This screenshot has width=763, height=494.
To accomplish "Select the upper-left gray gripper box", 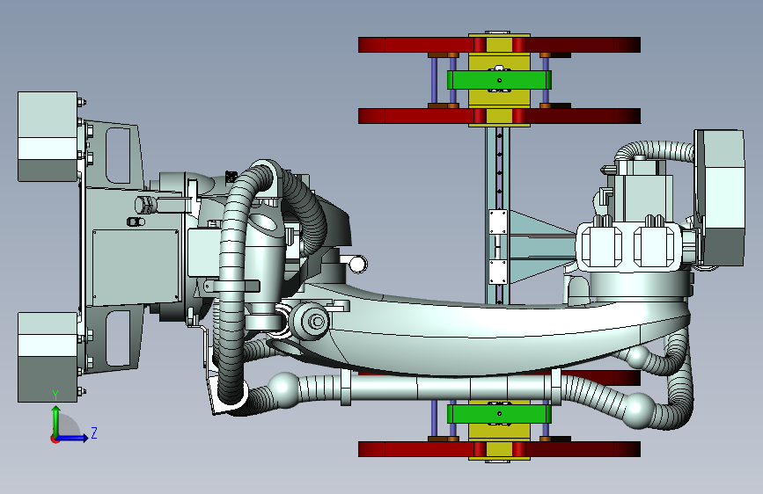I will (x=48, y=136).
